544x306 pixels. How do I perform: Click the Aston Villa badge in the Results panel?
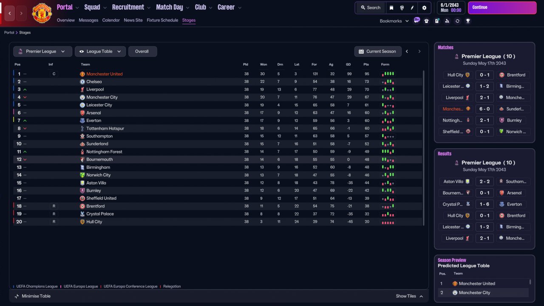pyautogui.click(x=467, y=181)
